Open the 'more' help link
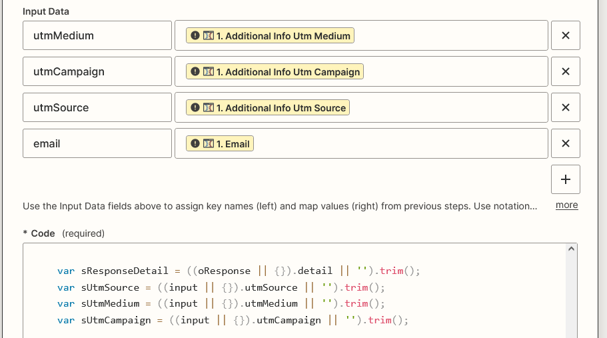The width and height of the screenshot is (607, 338). pos(567,205)
